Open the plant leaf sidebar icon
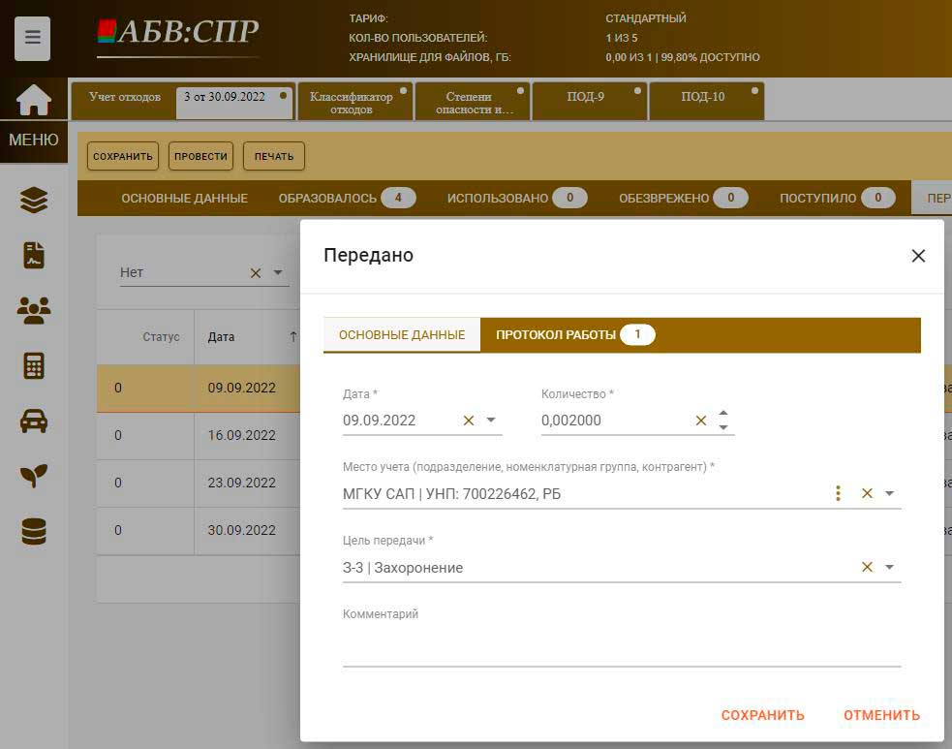 [x=34, y=476]
